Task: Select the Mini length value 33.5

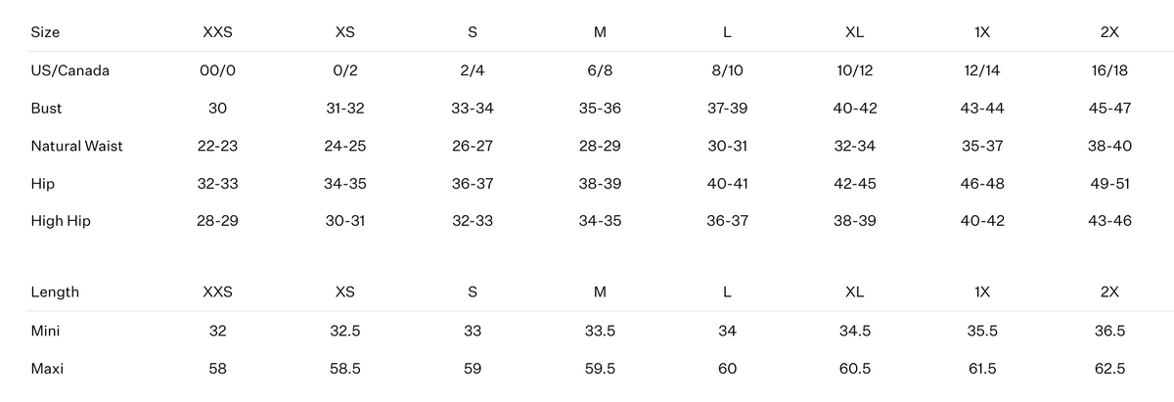Action: pyautogui.click(x=600, y=331)
